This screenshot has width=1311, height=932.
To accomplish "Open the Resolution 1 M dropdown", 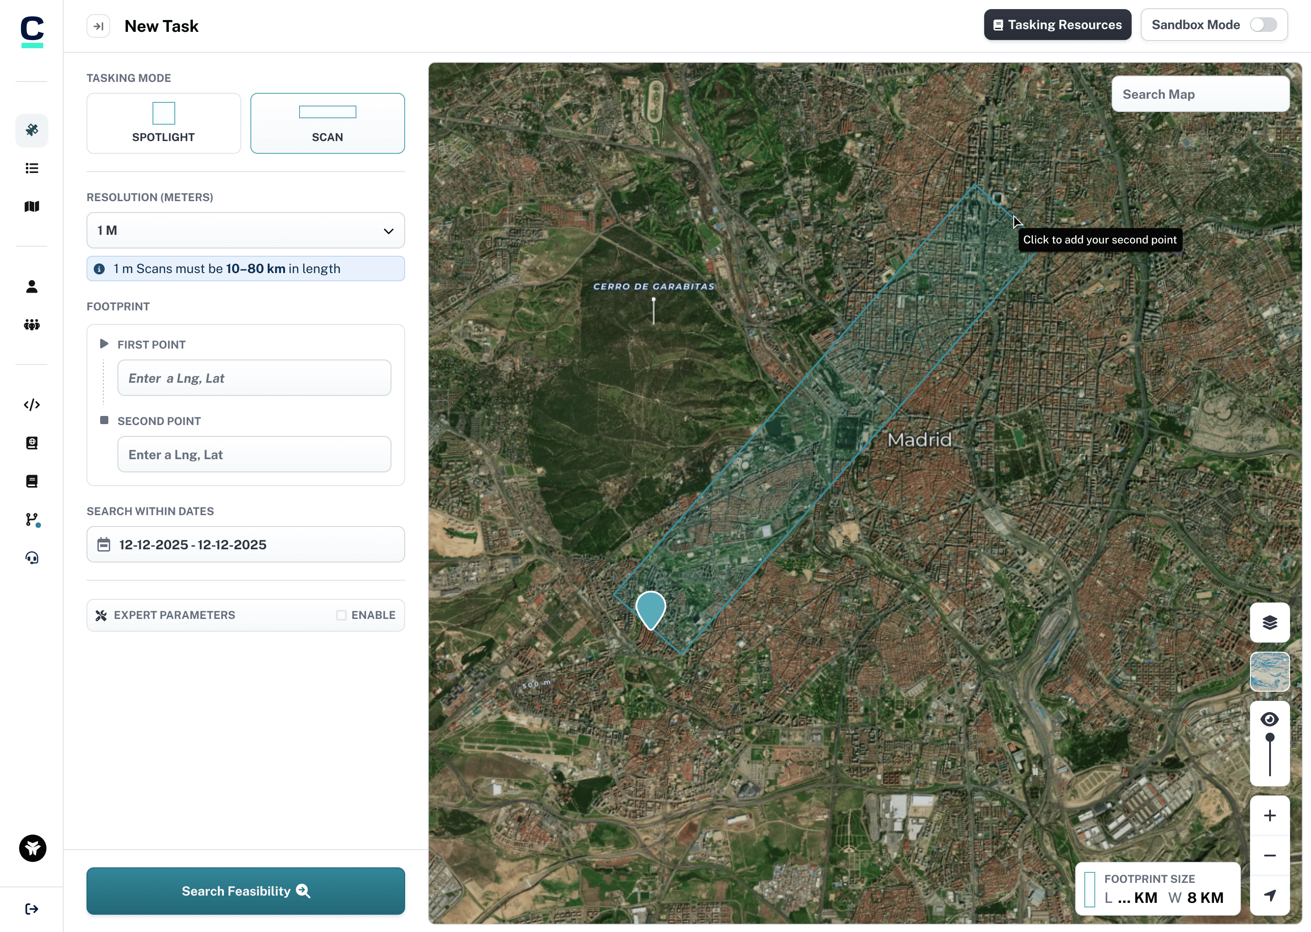I will pos(246,231).
